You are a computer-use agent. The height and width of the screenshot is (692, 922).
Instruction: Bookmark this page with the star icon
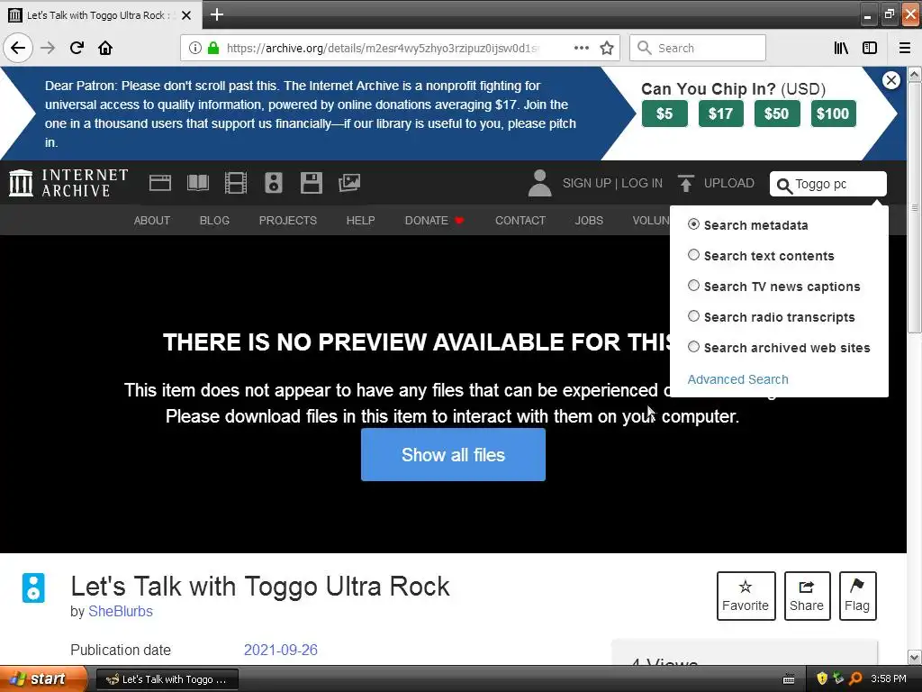pos(607,48)
